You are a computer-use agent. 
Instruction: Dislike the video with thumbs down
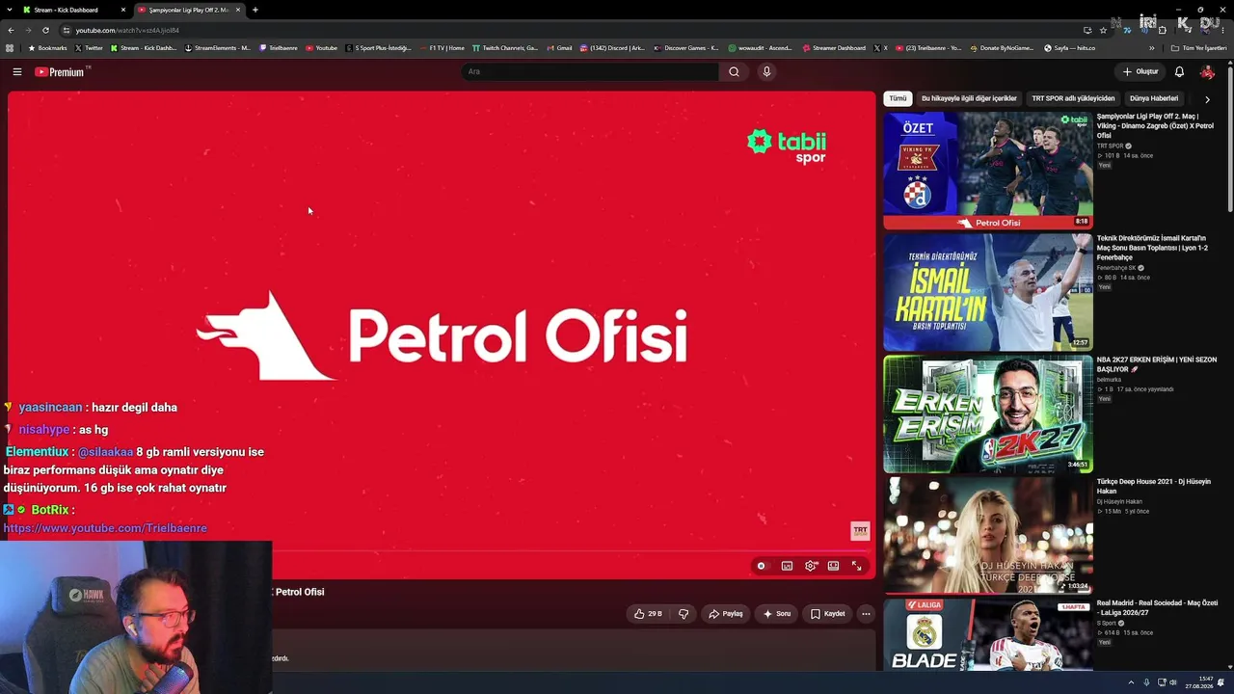pos(684,613)
